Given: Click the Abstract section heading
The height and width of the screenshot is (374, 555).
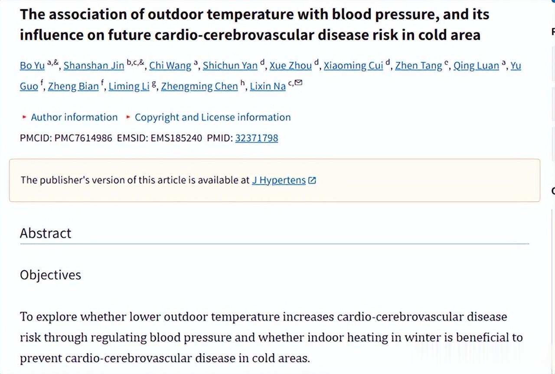Looking at the screenshot, I should (46, 233).
